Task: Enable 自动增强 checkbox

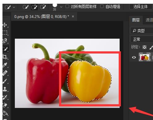Action: pyautogui.click(x=102, y=6)
